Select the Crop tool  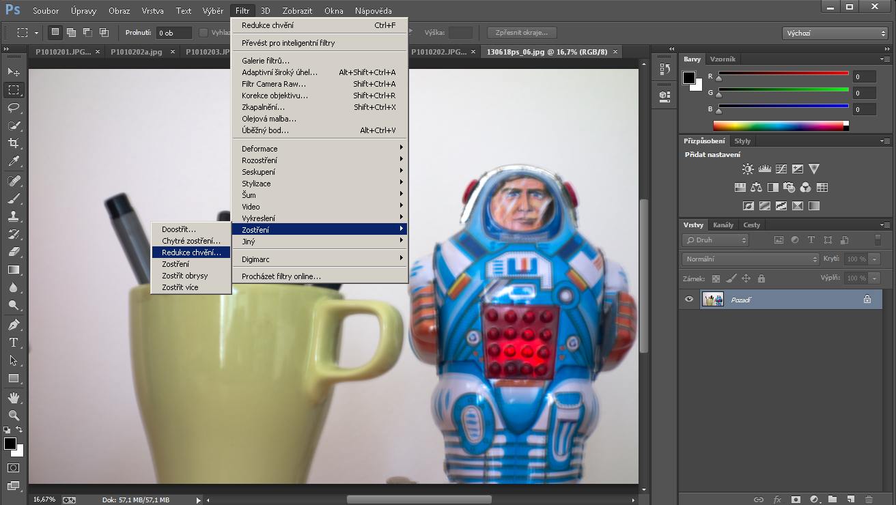(14, 143)
